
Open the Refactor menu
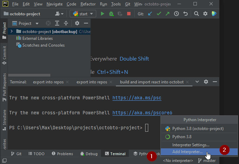(x=88, y=4)
